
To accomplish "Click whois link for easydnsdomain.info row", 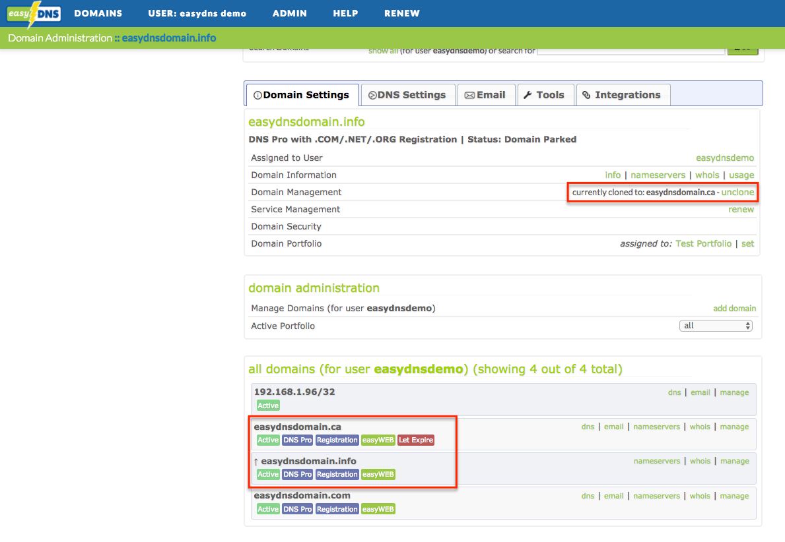I will (700, 461).
